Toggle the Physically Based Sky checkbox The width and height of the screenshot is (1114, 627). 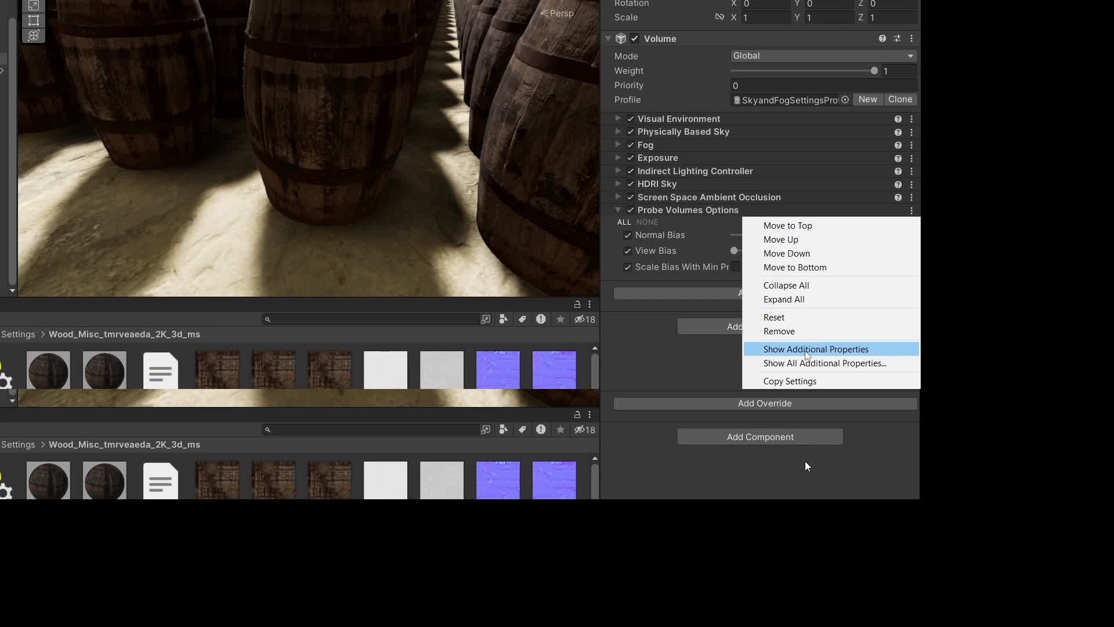(631, 132)
